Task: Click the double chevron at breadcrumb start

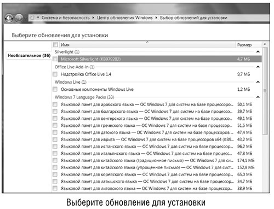Action: (x=38, y=18)
